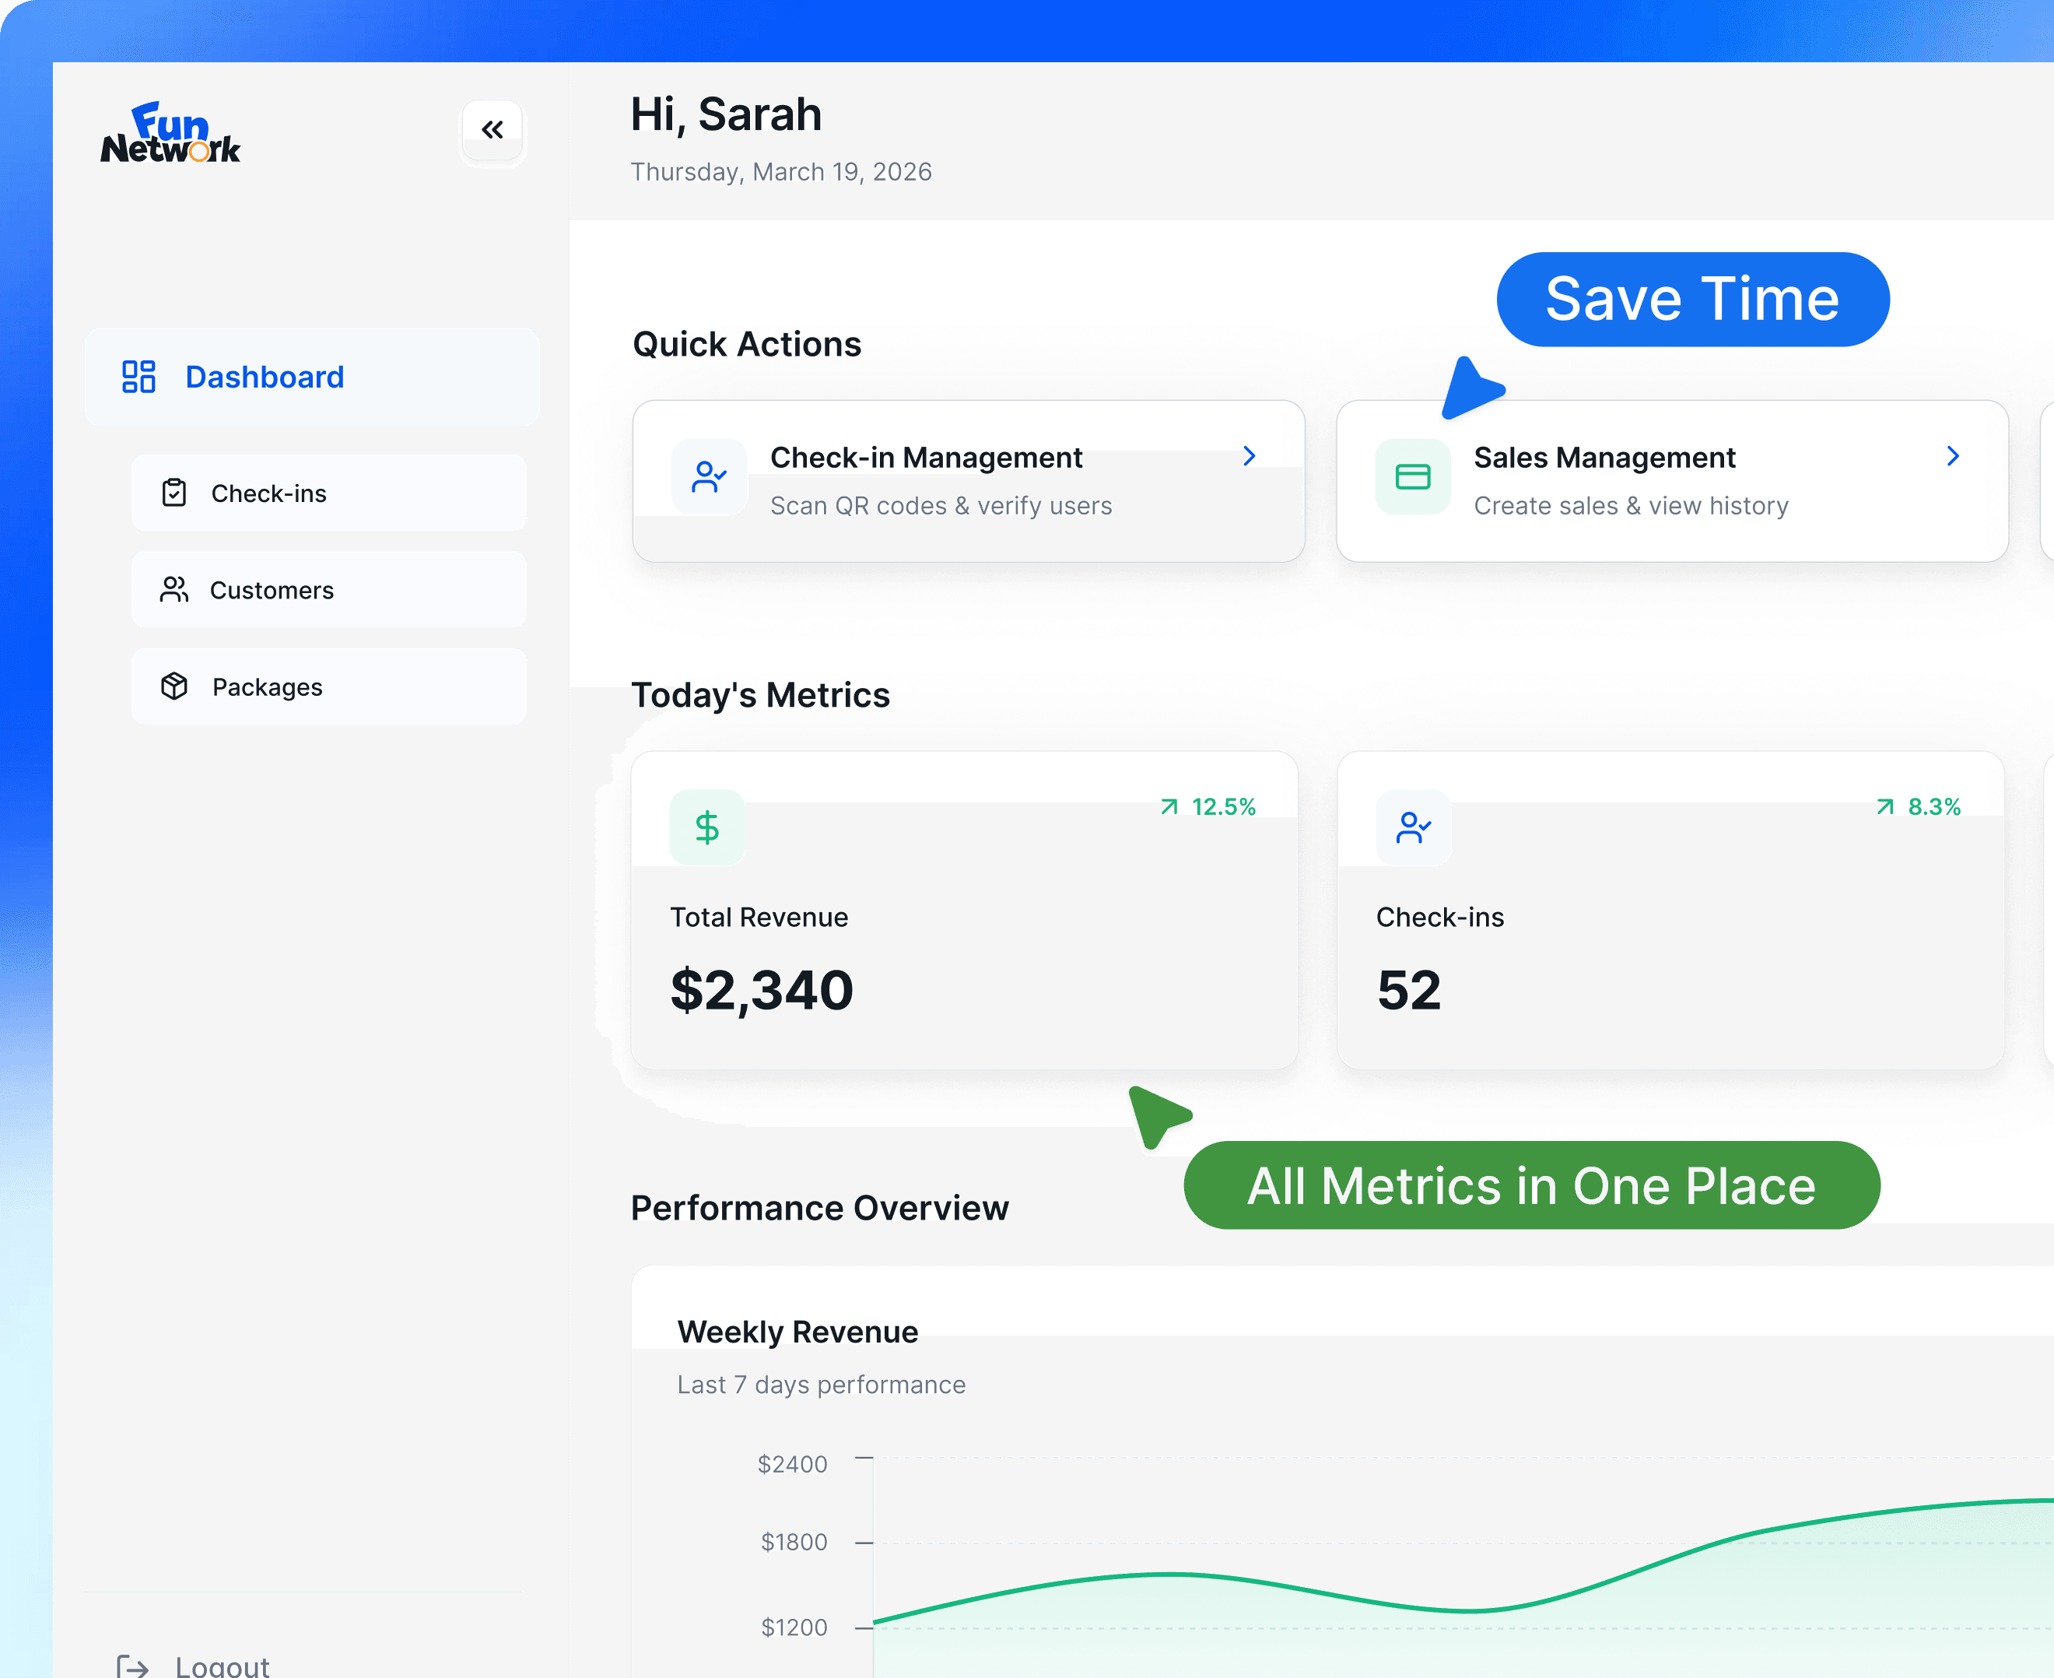Click the Check-ins metric user icon

[x=1414, y=827]
